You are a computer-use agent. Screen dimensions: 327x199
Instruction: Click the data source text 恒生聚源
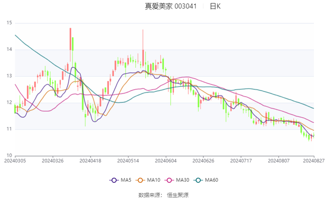tap(178, 195)
